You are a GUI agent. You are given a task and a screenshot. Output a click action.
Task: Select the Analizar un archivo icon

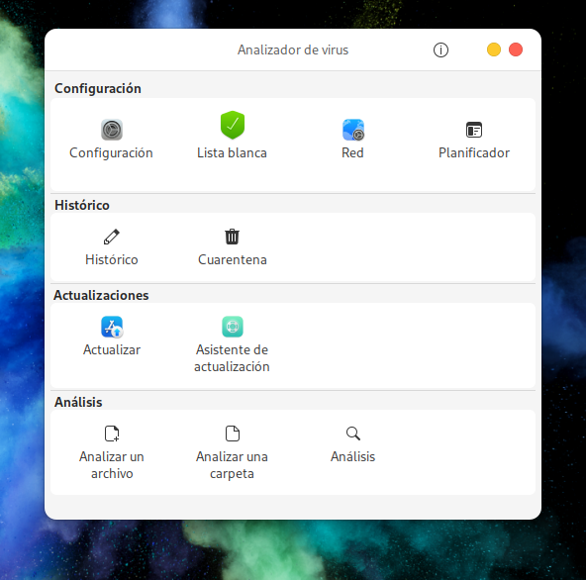click(x=112, y=434)
